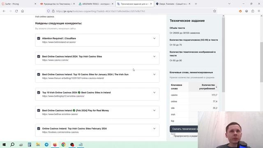Bookmark page with the star icon
This screenshot has width=263, height=148.
pyautogui.click(x=215, y=11)
